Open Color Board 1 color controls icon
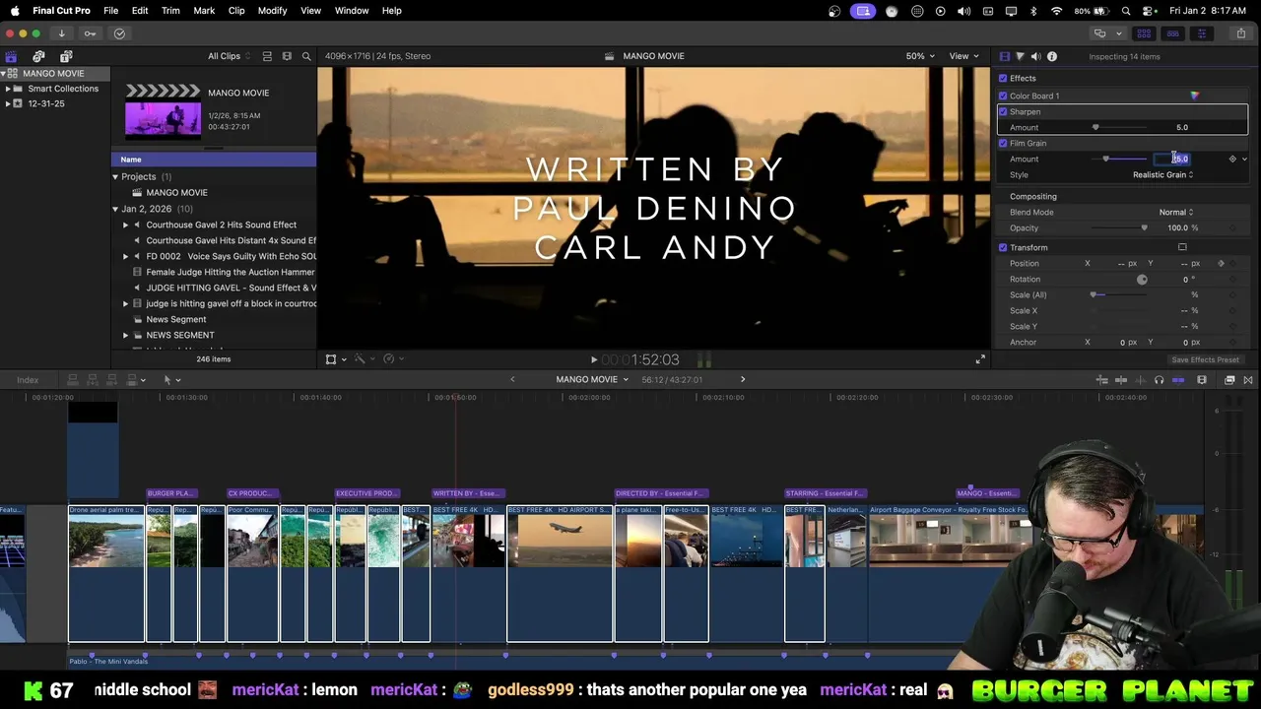Image resolution: width=1261 pixels, height=709 pixels. click(1194, 96)
